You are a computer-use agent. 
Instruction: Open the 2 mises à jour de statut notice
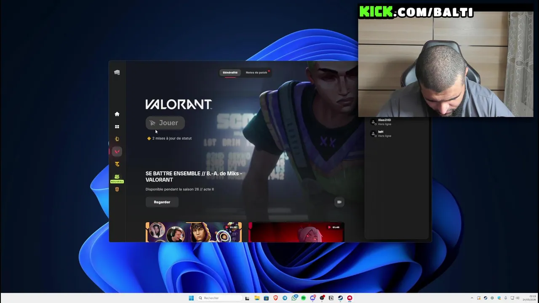coord(169,138)
